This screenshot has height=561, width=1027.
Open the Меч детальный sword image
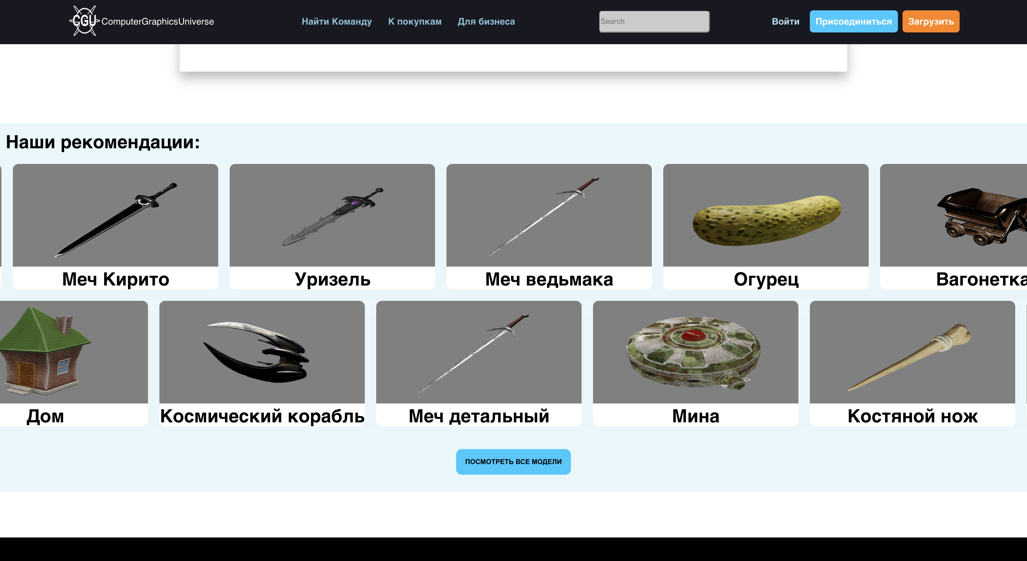point(479,352)
